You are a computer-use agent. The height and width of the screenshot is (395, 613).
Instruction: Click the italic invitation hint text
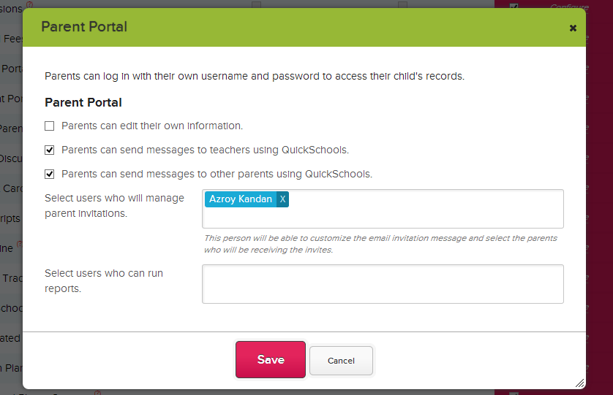(380, 244)
